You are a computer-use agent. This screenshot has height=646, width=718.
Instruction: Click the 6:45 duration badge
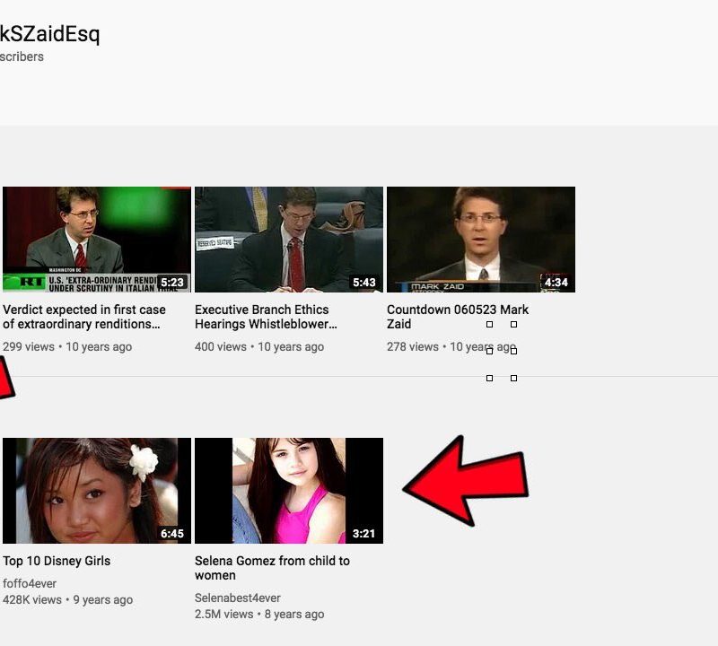click(x=172, y=534)
